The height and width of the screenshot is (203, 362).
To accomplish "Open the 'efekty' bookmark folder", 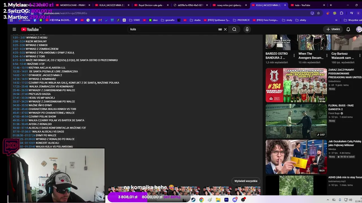I will (x=301, y=20).
